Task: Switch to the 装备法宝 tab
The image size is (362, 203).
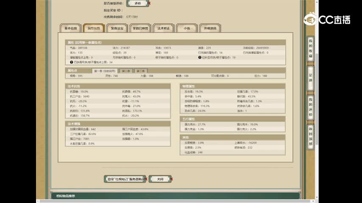Action: [x=117, y=28]
